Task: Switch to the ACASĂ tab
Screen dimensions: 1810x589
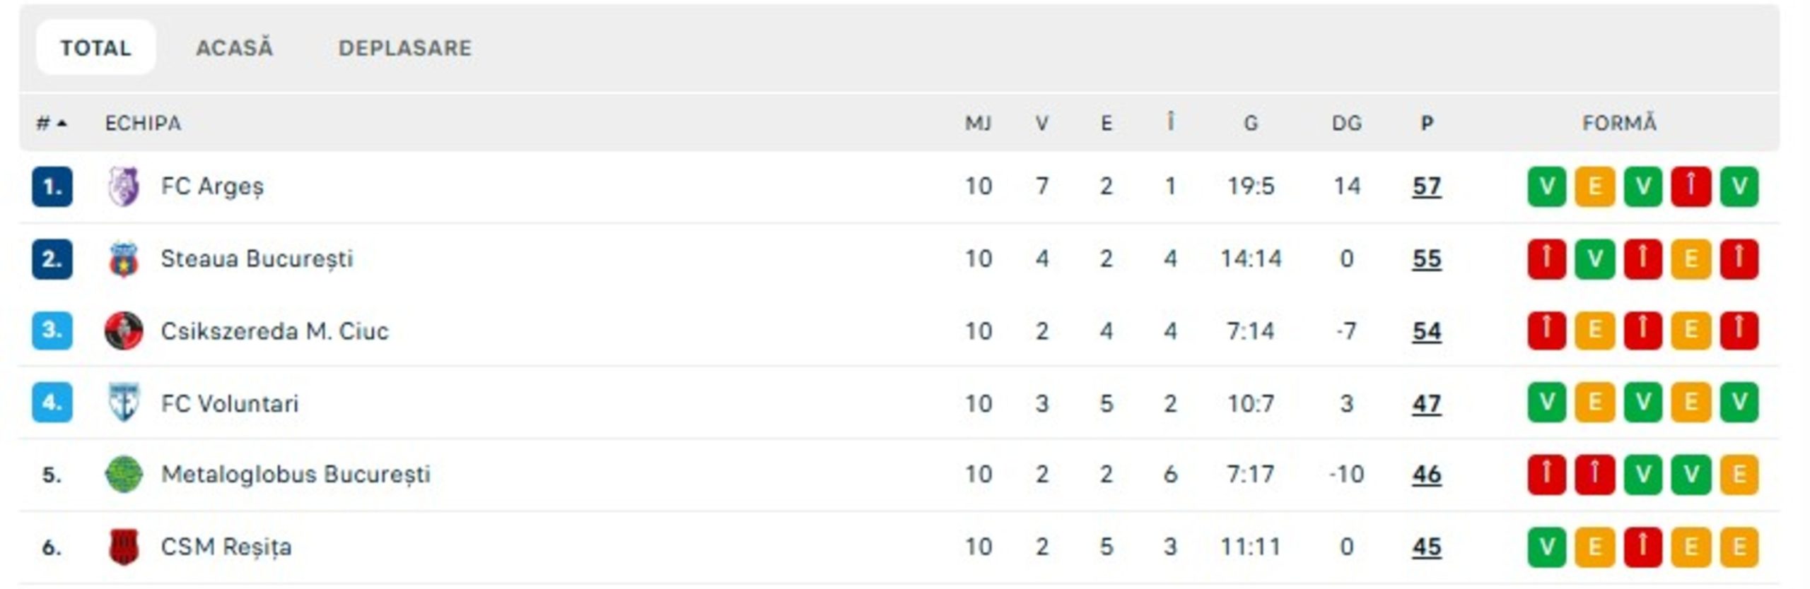Action: (x=235, y=48)
